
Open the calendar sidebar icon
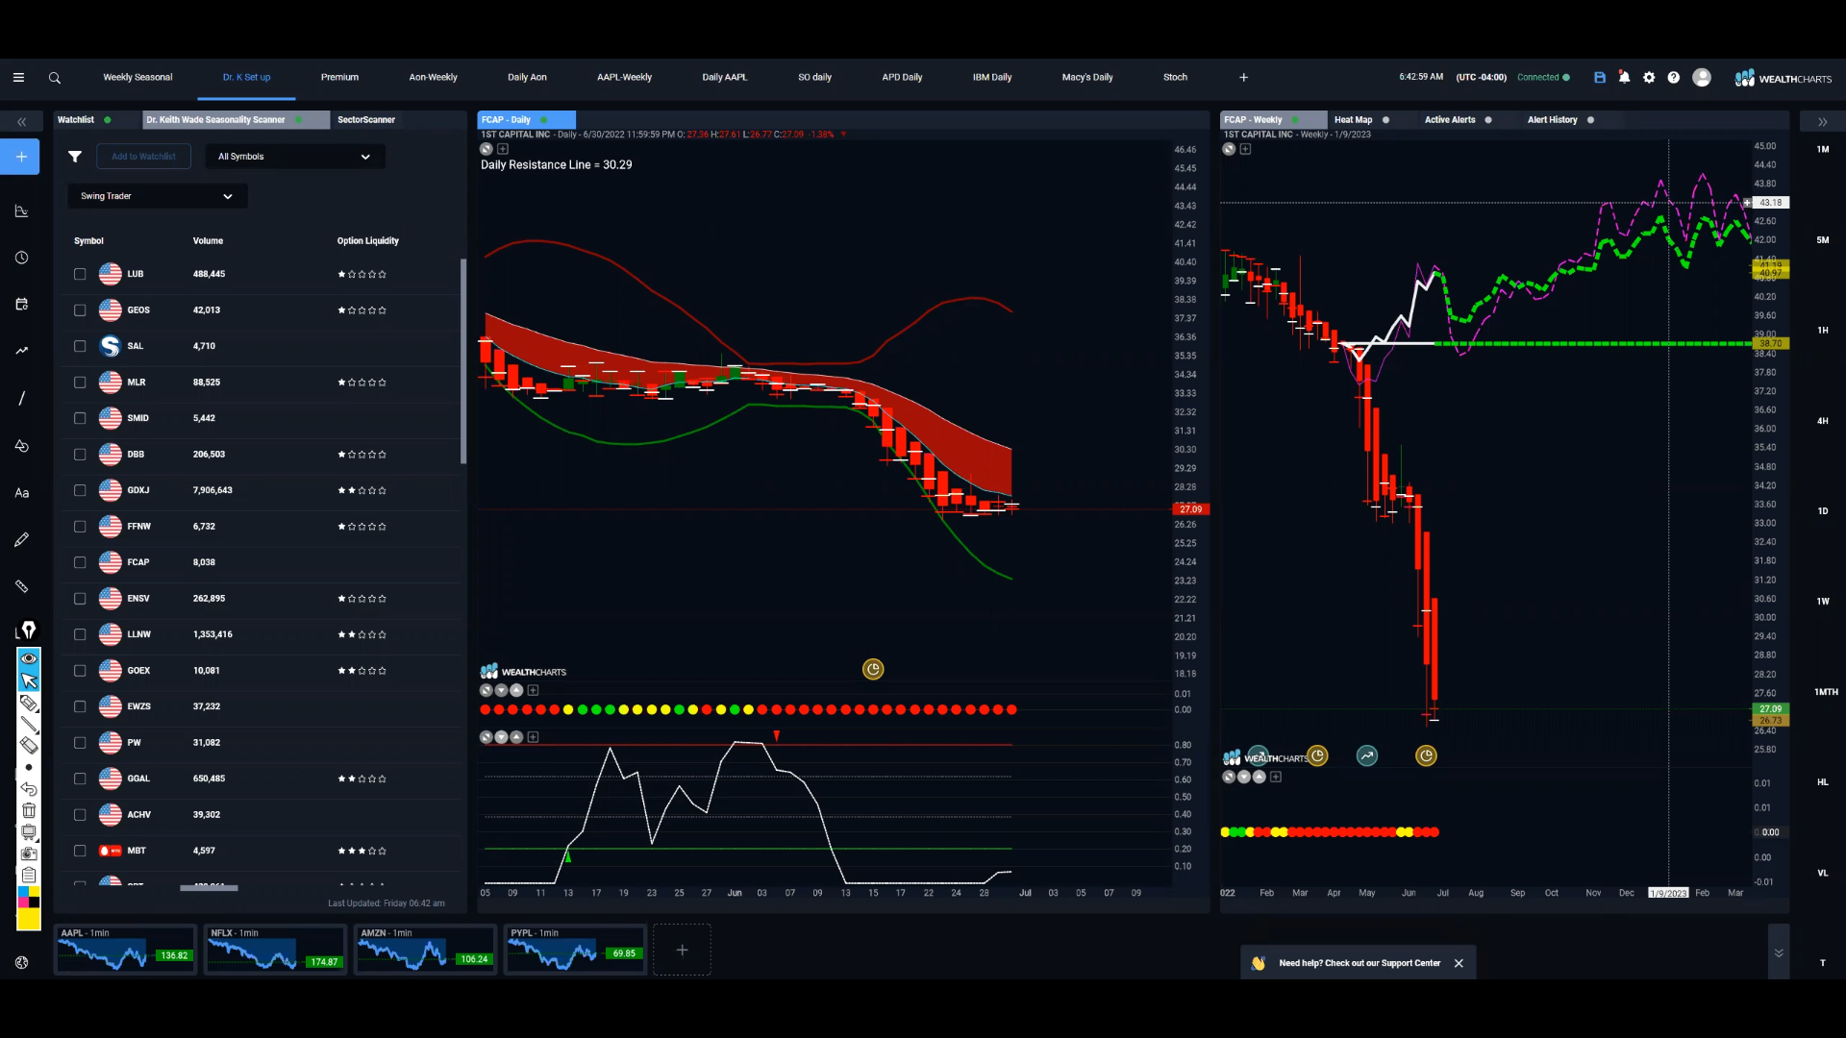coord(21,305)
